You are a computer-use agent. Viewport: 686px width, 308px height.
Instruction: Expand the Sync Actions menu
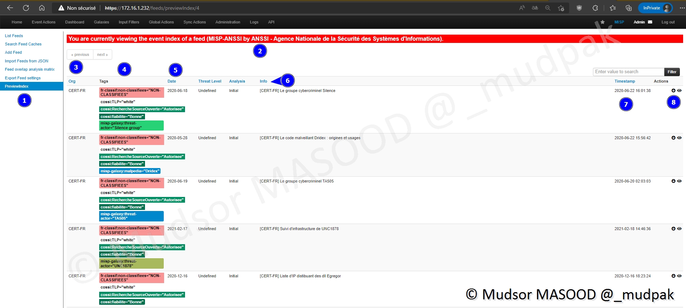click(x=194, y=22)
